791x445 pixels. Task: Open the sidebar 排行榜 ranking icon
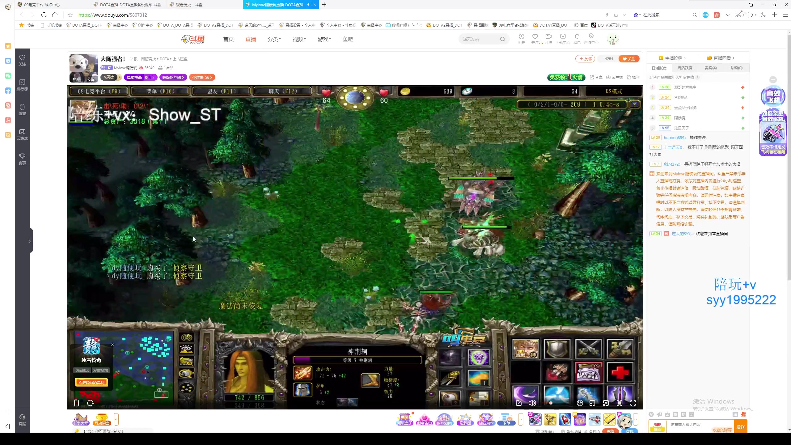(22, 85)
